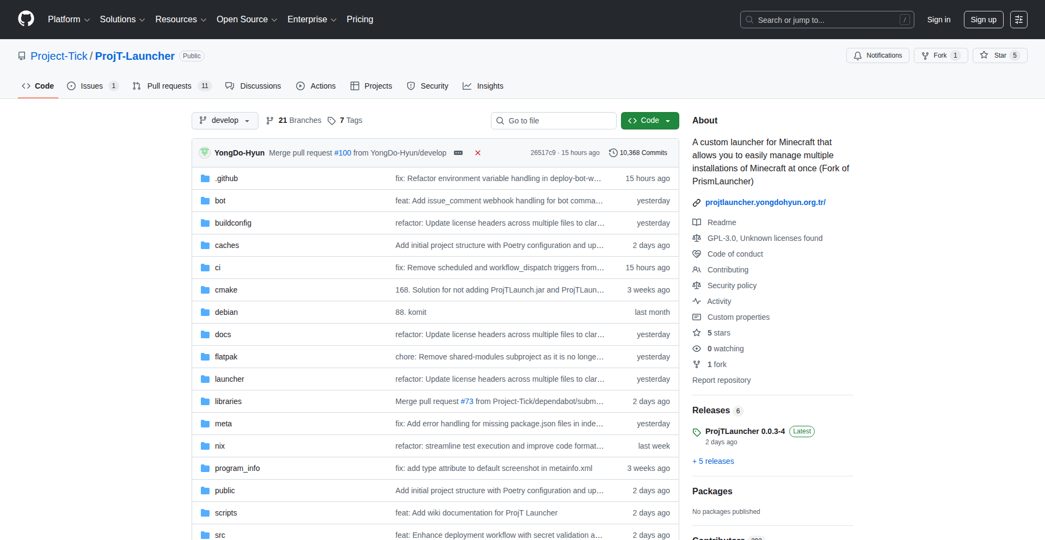Image resolution: width=1045 pixels, height=540 pixels.
Task: Click the commit history clock icon
Action: coord(613,153)
